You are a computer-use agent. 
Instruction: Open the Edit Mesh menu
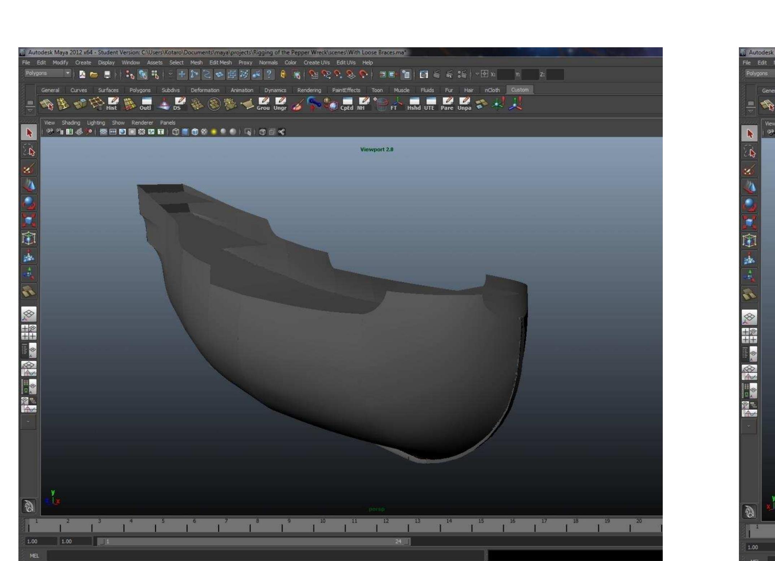(220, 62)
